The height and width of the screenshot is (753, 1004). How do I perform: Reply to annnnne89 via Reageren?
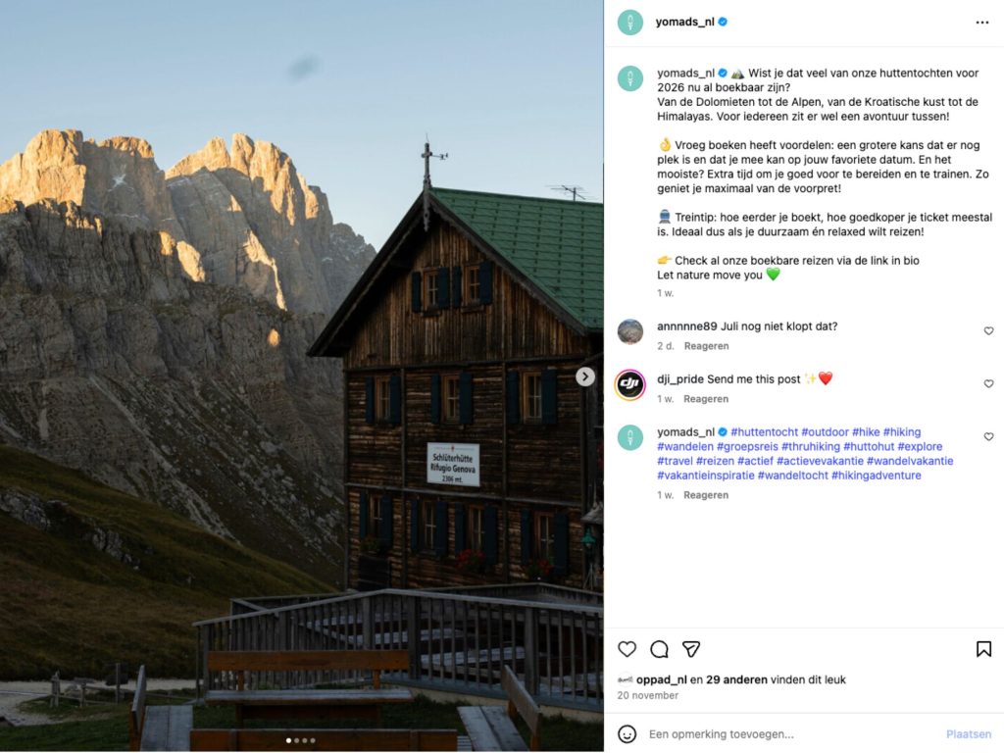click(x=706, y=346)
